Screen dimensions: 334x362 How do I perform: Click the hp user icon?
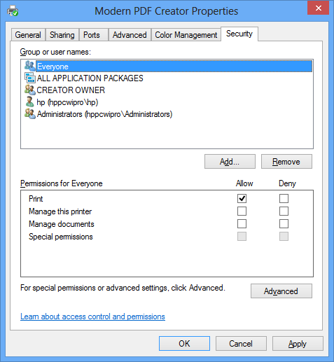[x=30, y=102]
